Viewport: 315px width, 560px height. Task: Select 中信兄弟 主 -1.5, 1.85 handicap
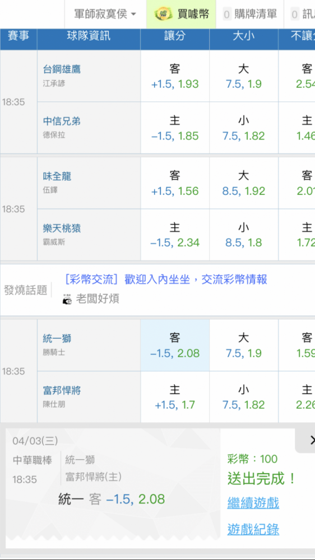175,128
